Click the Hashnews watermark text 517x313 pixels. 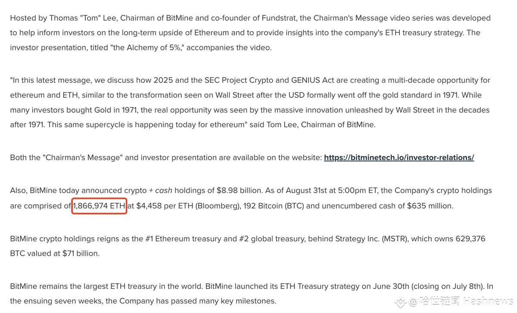click(x=461, y=301)
